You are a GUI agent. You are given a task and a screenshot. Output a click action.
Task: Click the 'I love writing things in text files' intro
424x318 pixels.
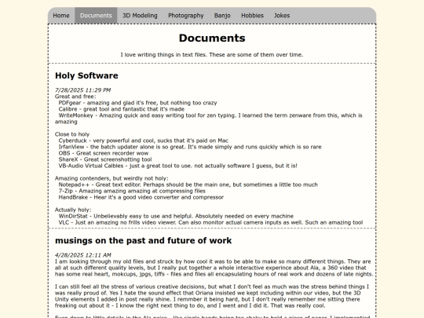point(212,55)
